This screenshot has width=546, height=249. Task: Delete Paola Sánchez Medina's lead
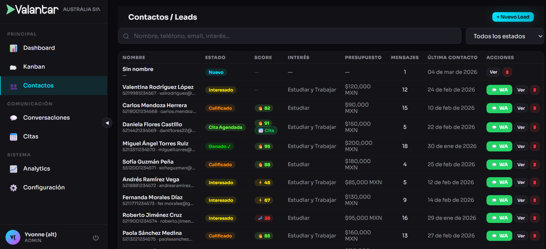point(535,236)
